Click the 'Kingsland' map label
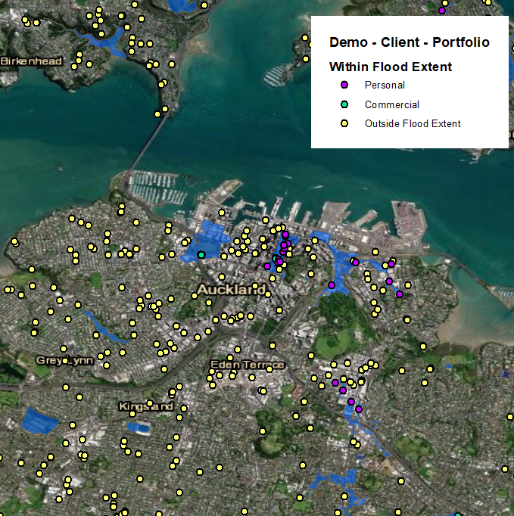 tap(146, 407)
